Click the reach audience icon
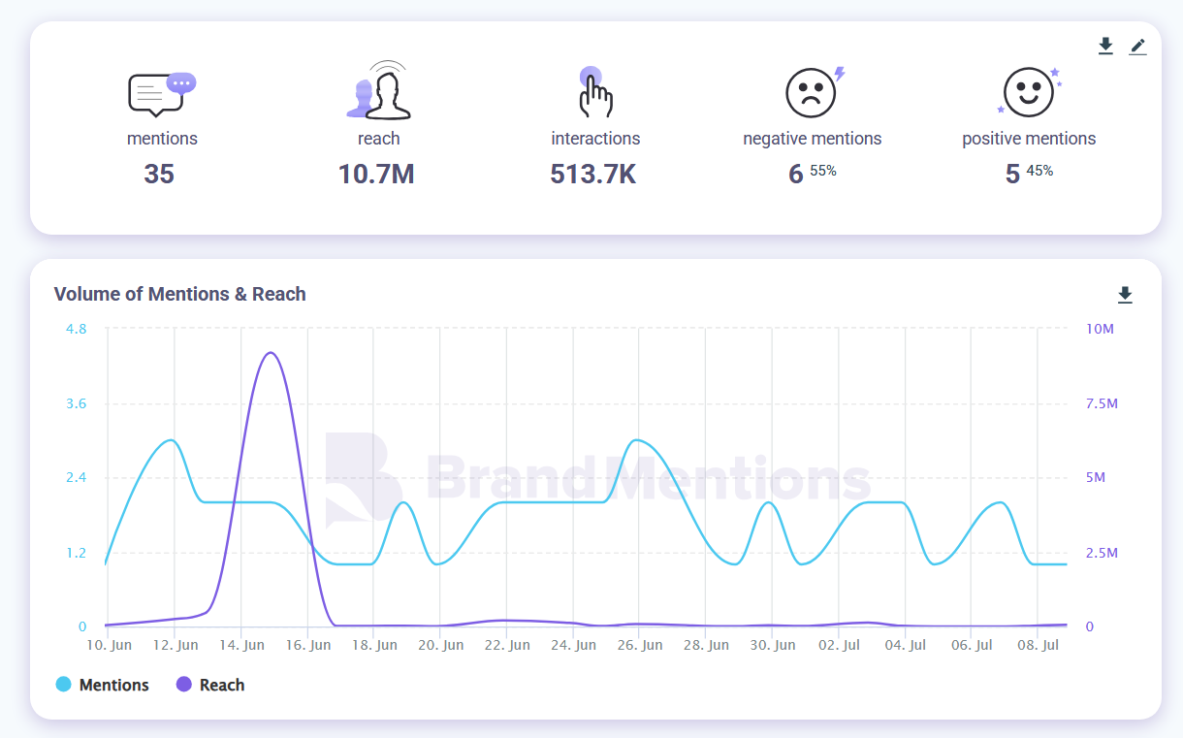The image size is (1183, 738). point(378,91)
